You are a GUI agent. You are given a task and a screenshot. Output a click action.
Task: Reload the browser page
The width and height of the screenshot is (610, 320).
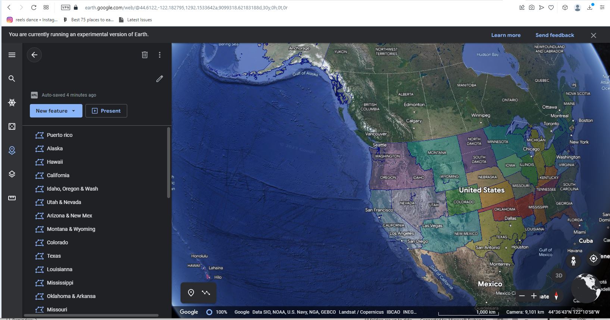point(34,7)
